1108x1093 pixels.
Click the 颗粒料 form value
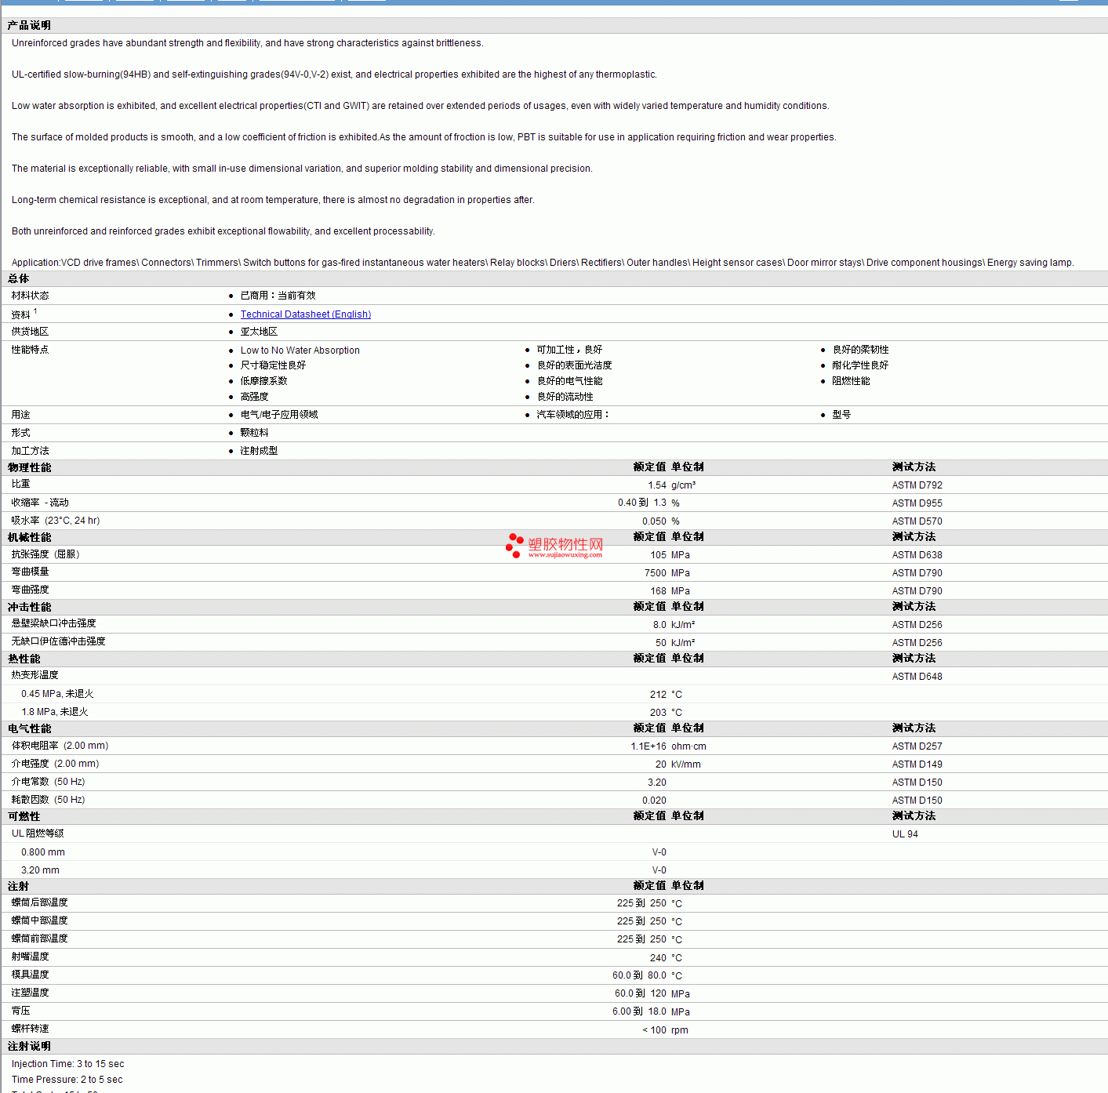[254, 433]
